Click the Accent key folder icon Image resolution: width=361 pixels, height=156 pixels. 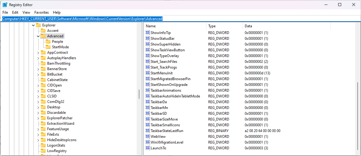[43, 31]
